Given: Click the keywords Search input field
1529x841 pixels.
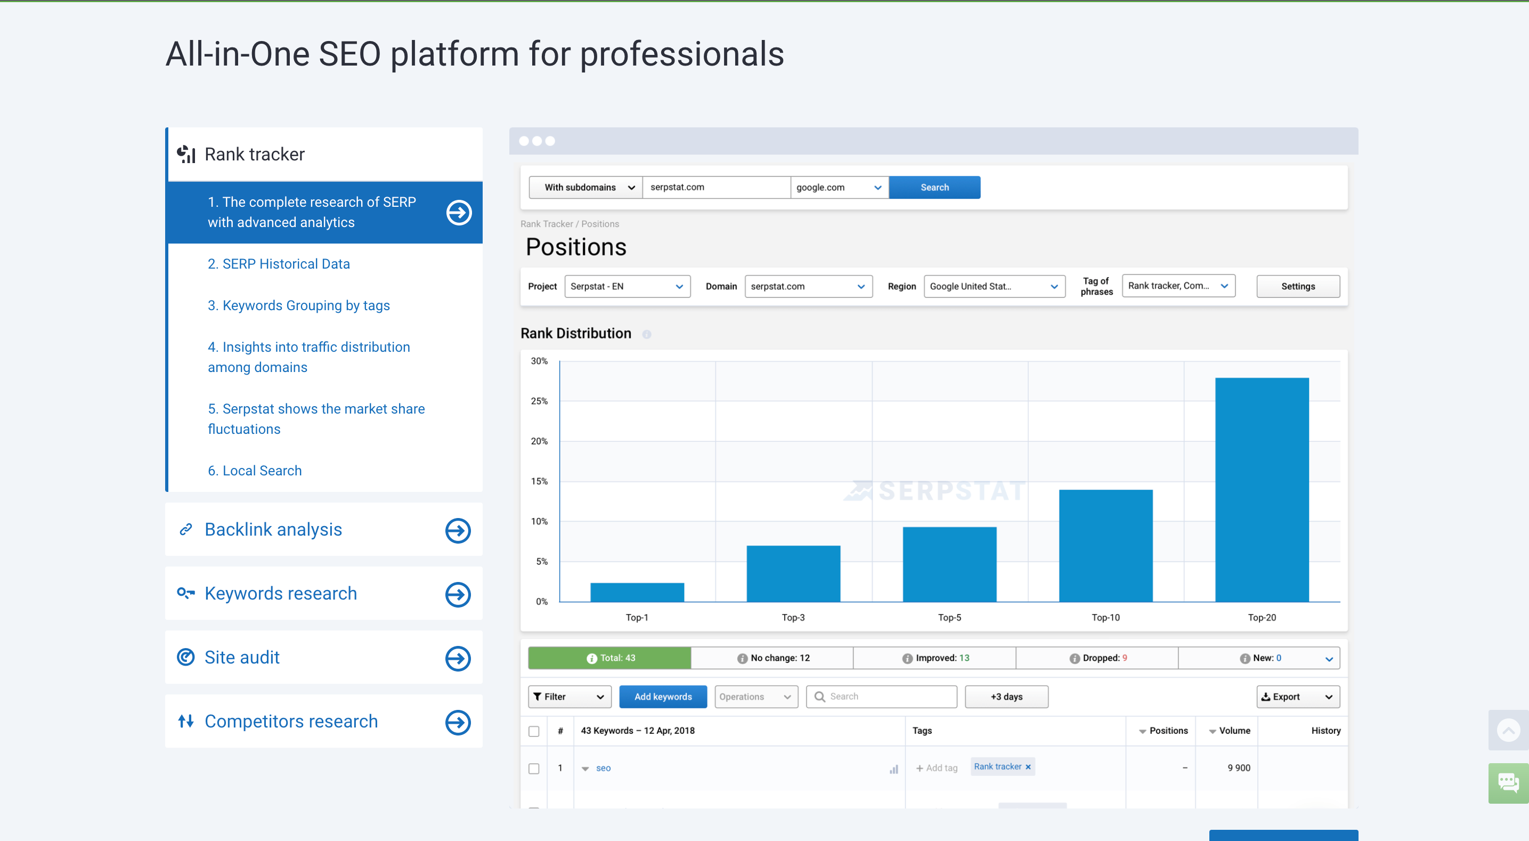Looking at the screenshot, I should click(x=881, y=697).
